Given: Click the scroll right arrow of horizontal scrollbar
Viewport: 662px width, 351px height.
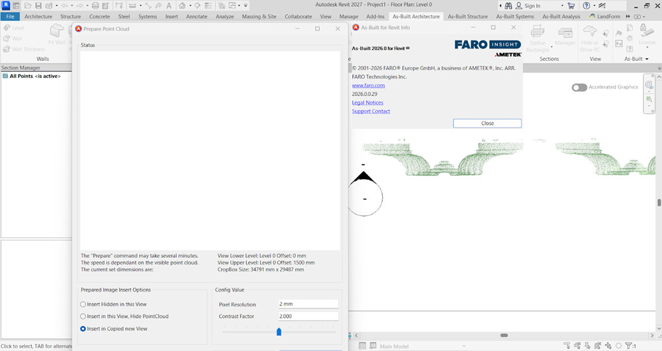Looking at the screenshot, I should (x=652, y=335).
